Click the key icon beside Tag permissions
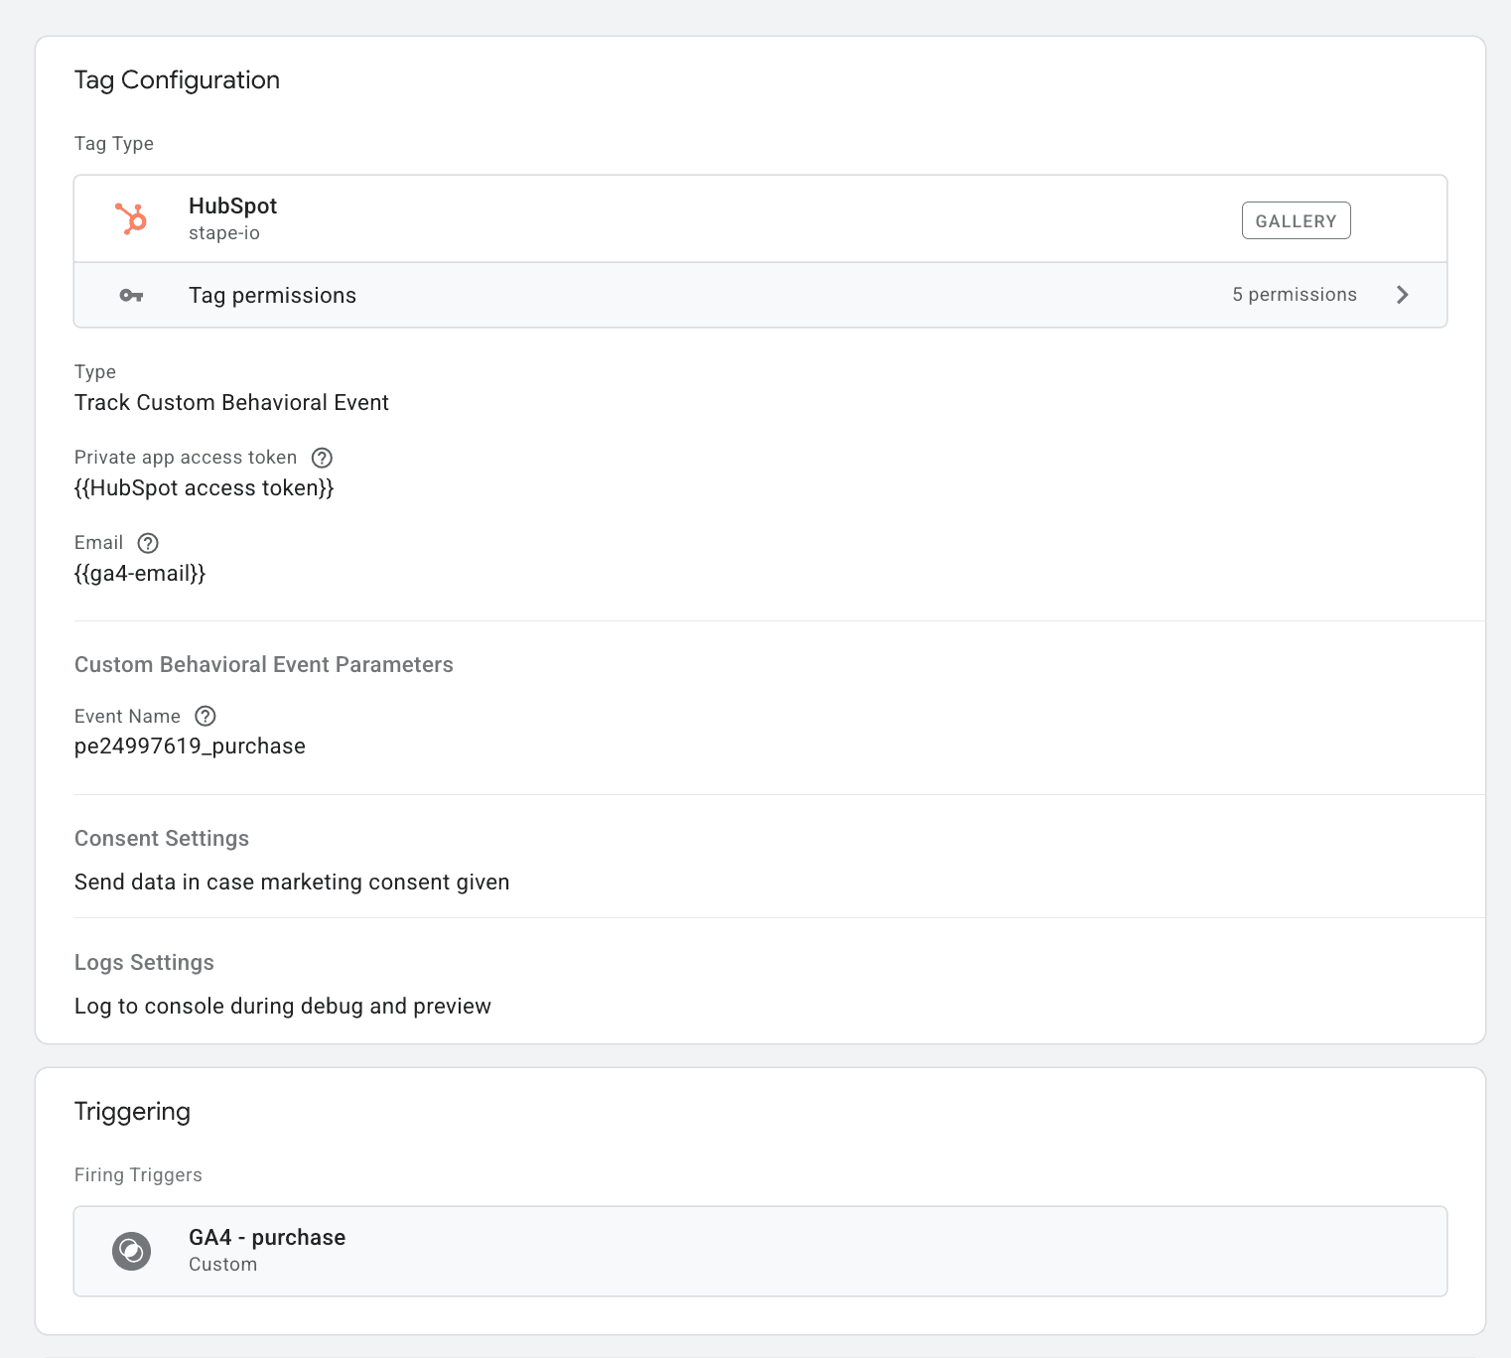The height and width of the screenshot is (1358, 1511). pyautogui.click(x=131, y=296)
